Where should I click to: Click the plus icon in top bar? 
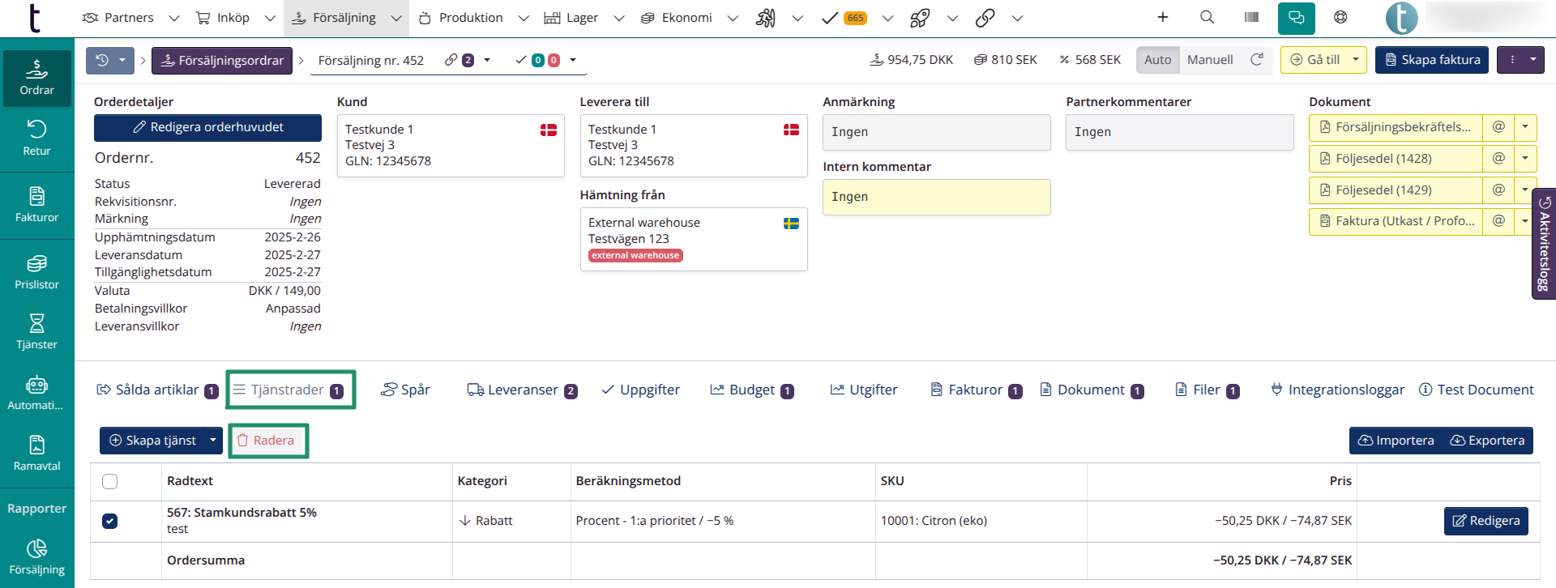1162,18
